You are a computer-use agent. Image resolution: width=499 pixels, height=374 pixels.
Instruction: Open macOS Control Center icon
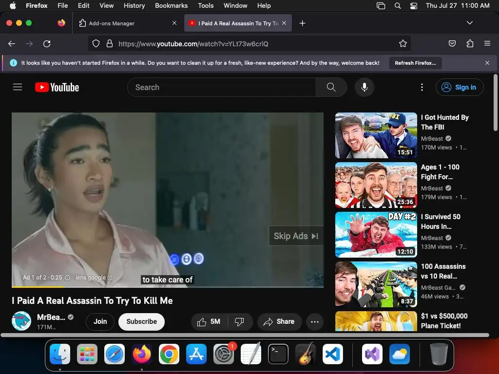tap(413, 5)
